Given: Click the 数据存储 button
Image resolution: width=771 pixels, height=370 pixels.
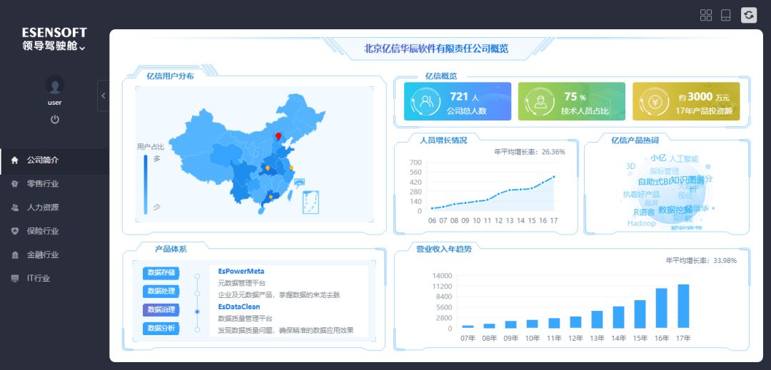Looking at the screenshot, I should point(161,273).
